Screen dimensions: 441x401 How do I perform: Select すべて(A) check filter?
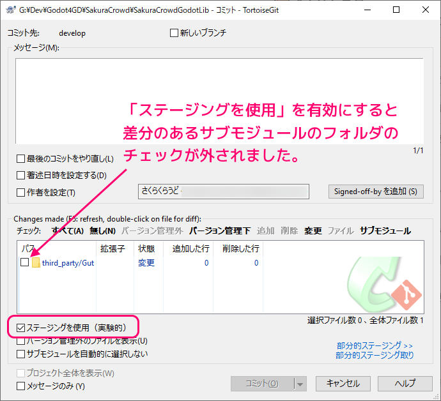click(x=68, y=231)
